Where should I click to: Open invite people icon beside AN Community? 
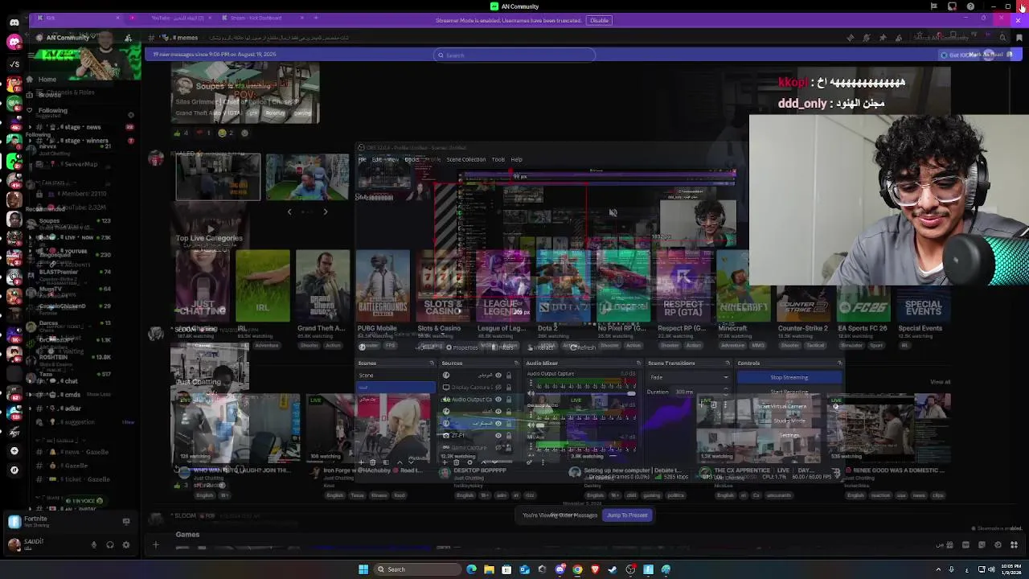point(128,38)
